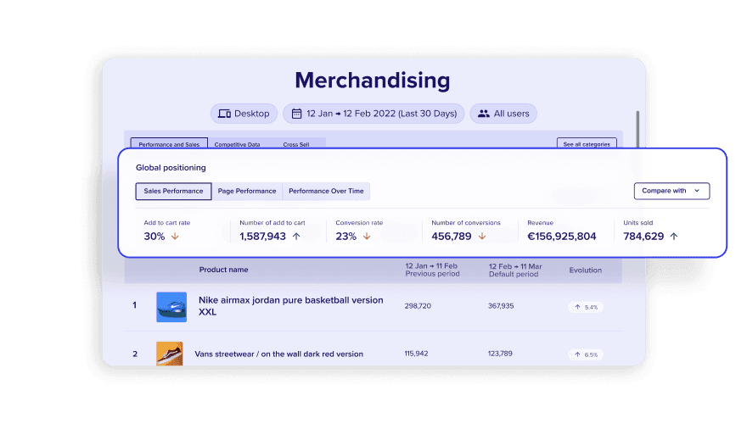Click the down arrow beside Conversion rate 23%
747x424 pixels.
[x=367, y=237]
